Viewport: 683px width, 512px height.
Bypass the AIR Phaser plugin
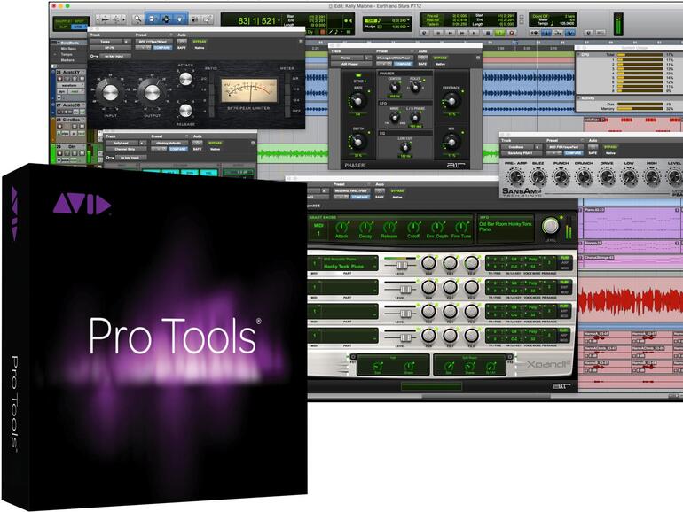click(x=440, y=58)
